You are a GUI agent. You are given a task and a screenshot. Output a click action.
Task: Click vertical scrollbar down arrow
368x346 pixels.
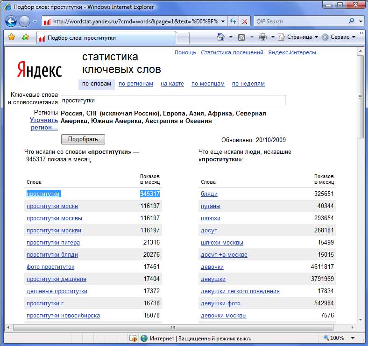click(x=360, y=319)
